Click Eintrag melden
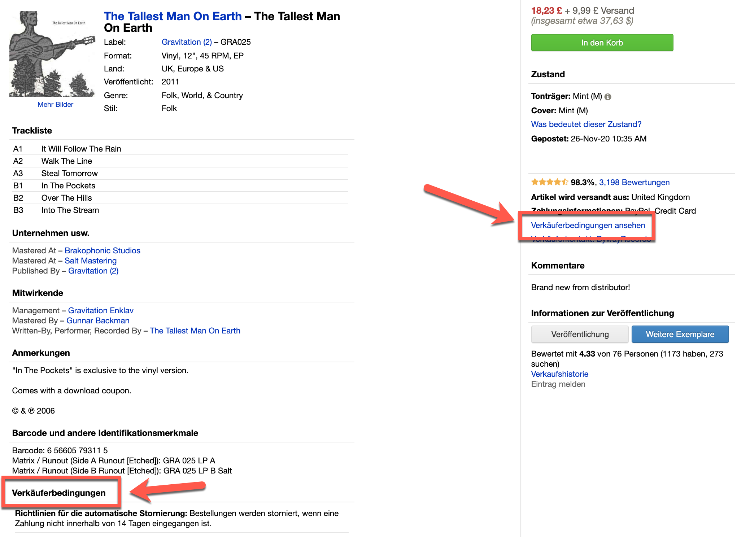This screenshot has height=537, width=737. click(558, 384)
